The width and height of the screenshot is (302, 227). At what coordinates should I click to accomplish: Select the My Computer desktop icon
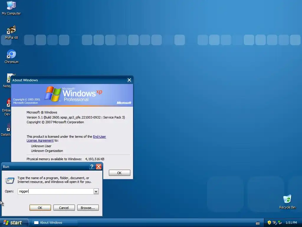[x=11, y=8]
